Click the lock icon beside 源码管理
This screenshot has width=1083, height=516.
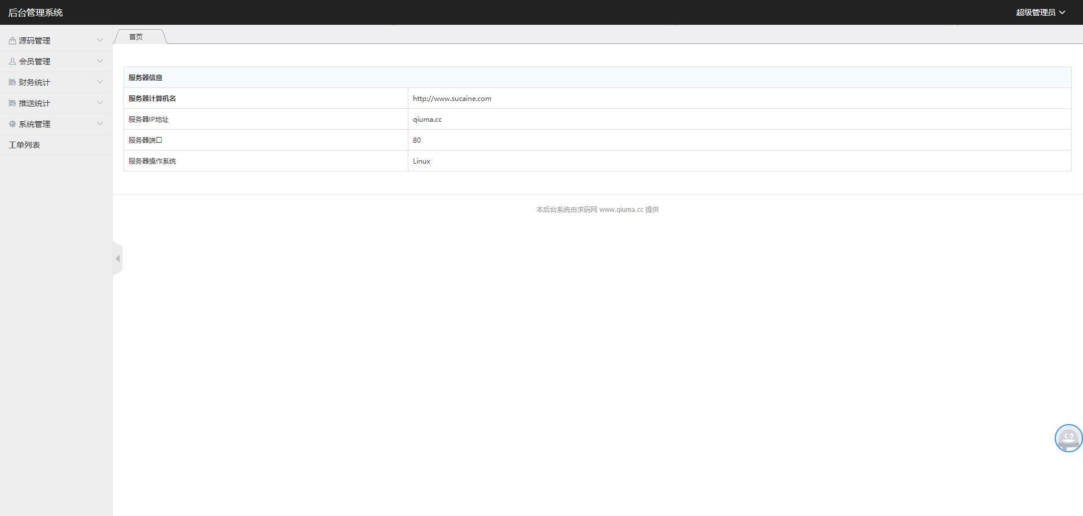tap(12, 41)
